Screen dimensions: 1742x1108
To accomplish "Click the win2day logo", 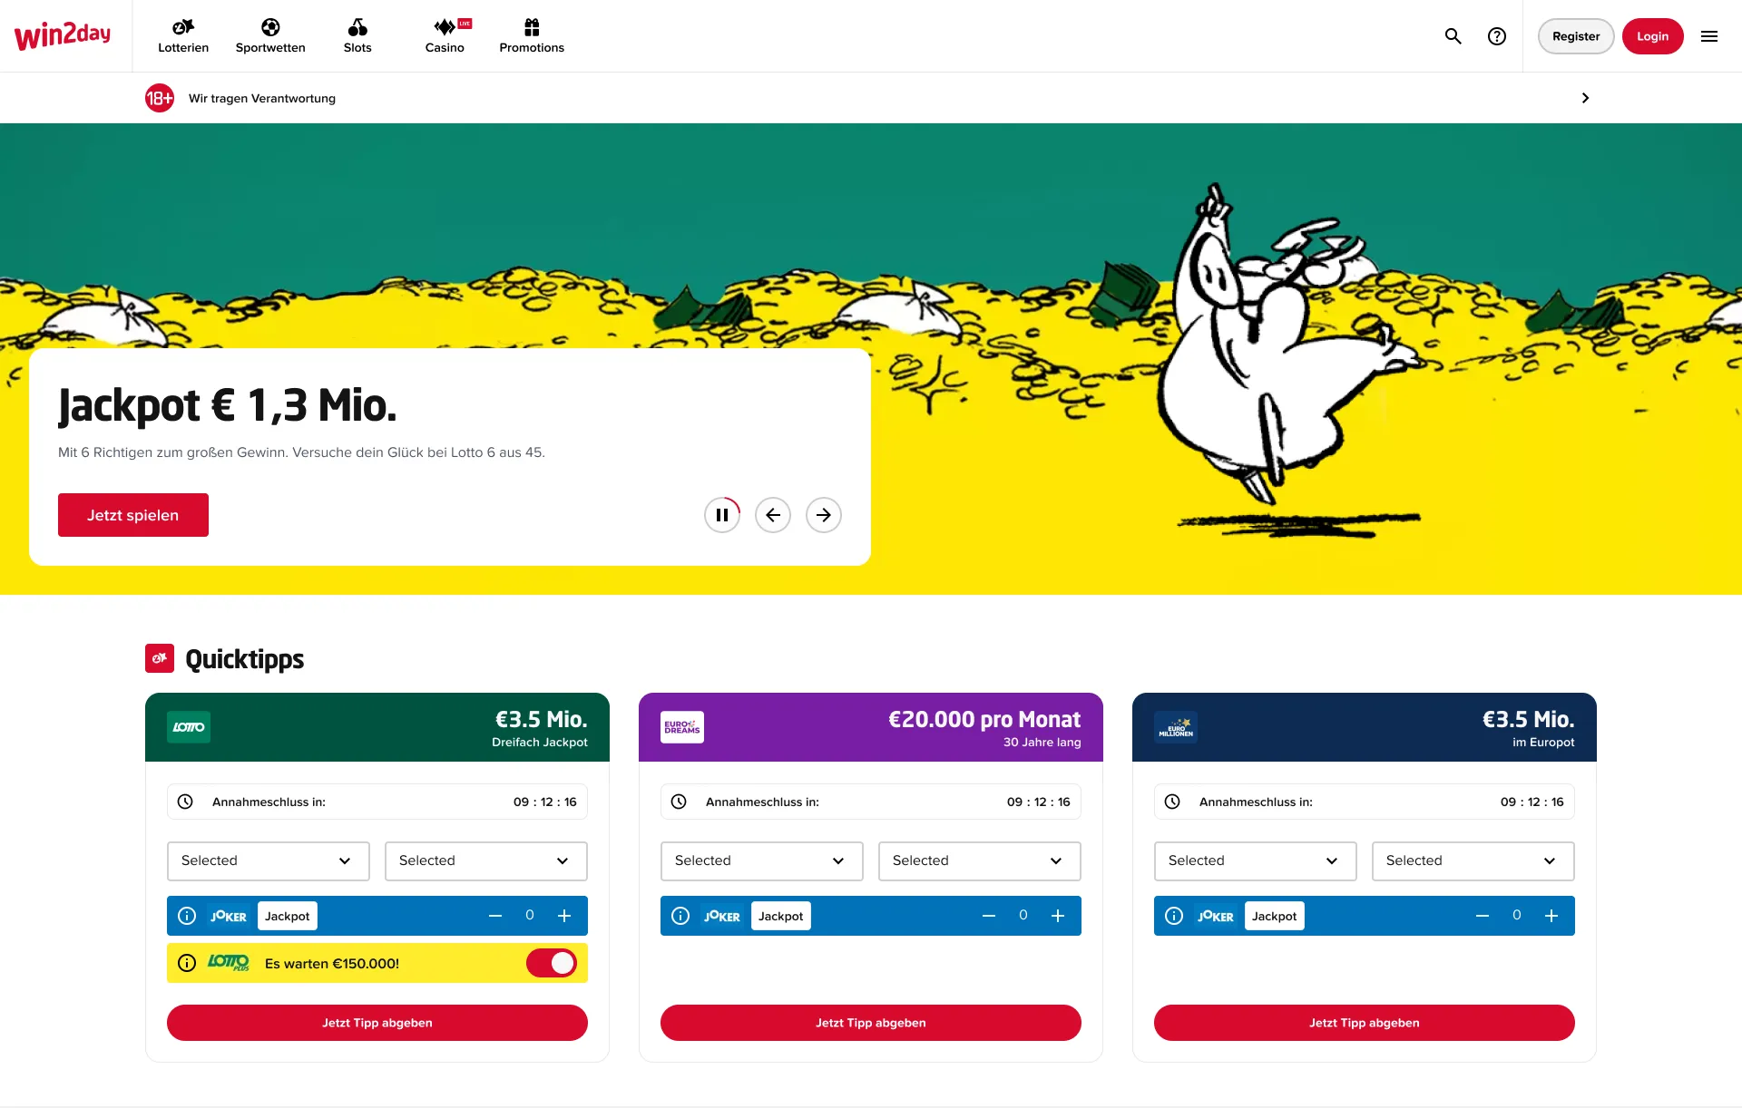I will click(x=63, y=36).
